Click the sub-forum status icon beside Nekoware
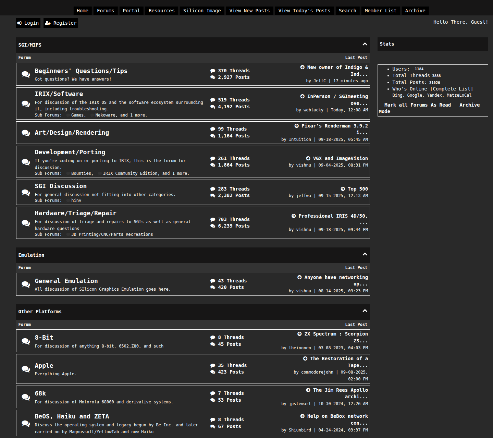 [x=93, y=115]
